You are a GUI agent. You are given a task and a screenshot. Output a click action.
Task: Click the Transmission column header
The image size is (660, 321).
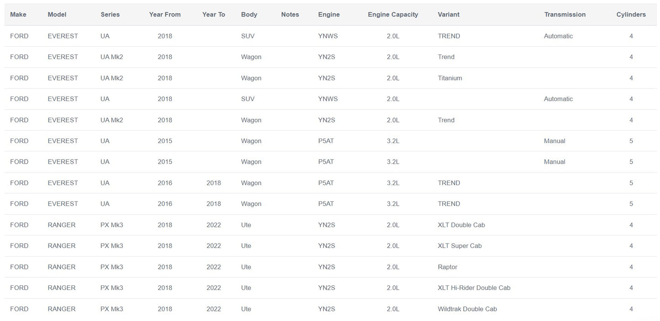tap(565, 15)
